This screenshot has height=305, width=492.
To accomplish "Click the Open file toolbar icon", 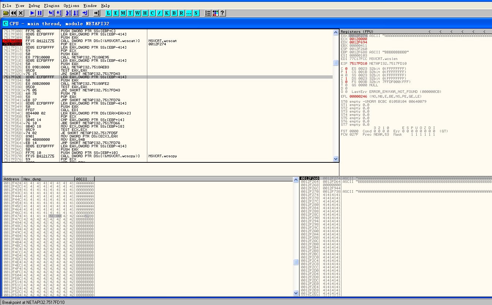I will pyautogui.click(x=6, y=13).
